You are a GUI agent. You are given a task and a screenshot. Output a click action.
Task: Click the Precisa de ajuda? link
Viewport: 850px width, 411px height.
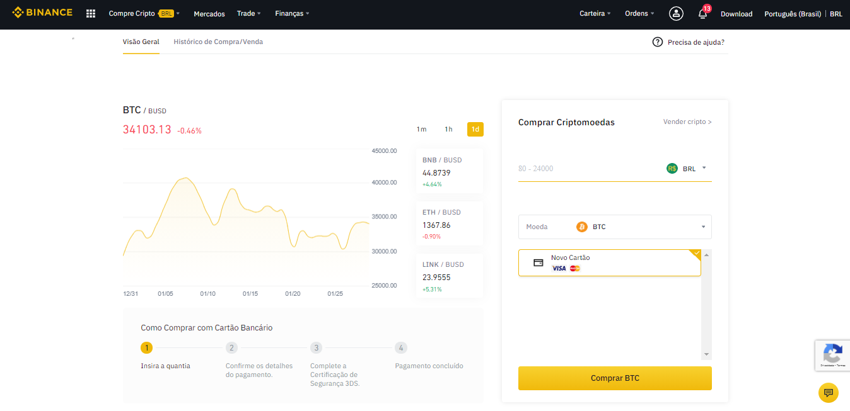coord(696,42)
